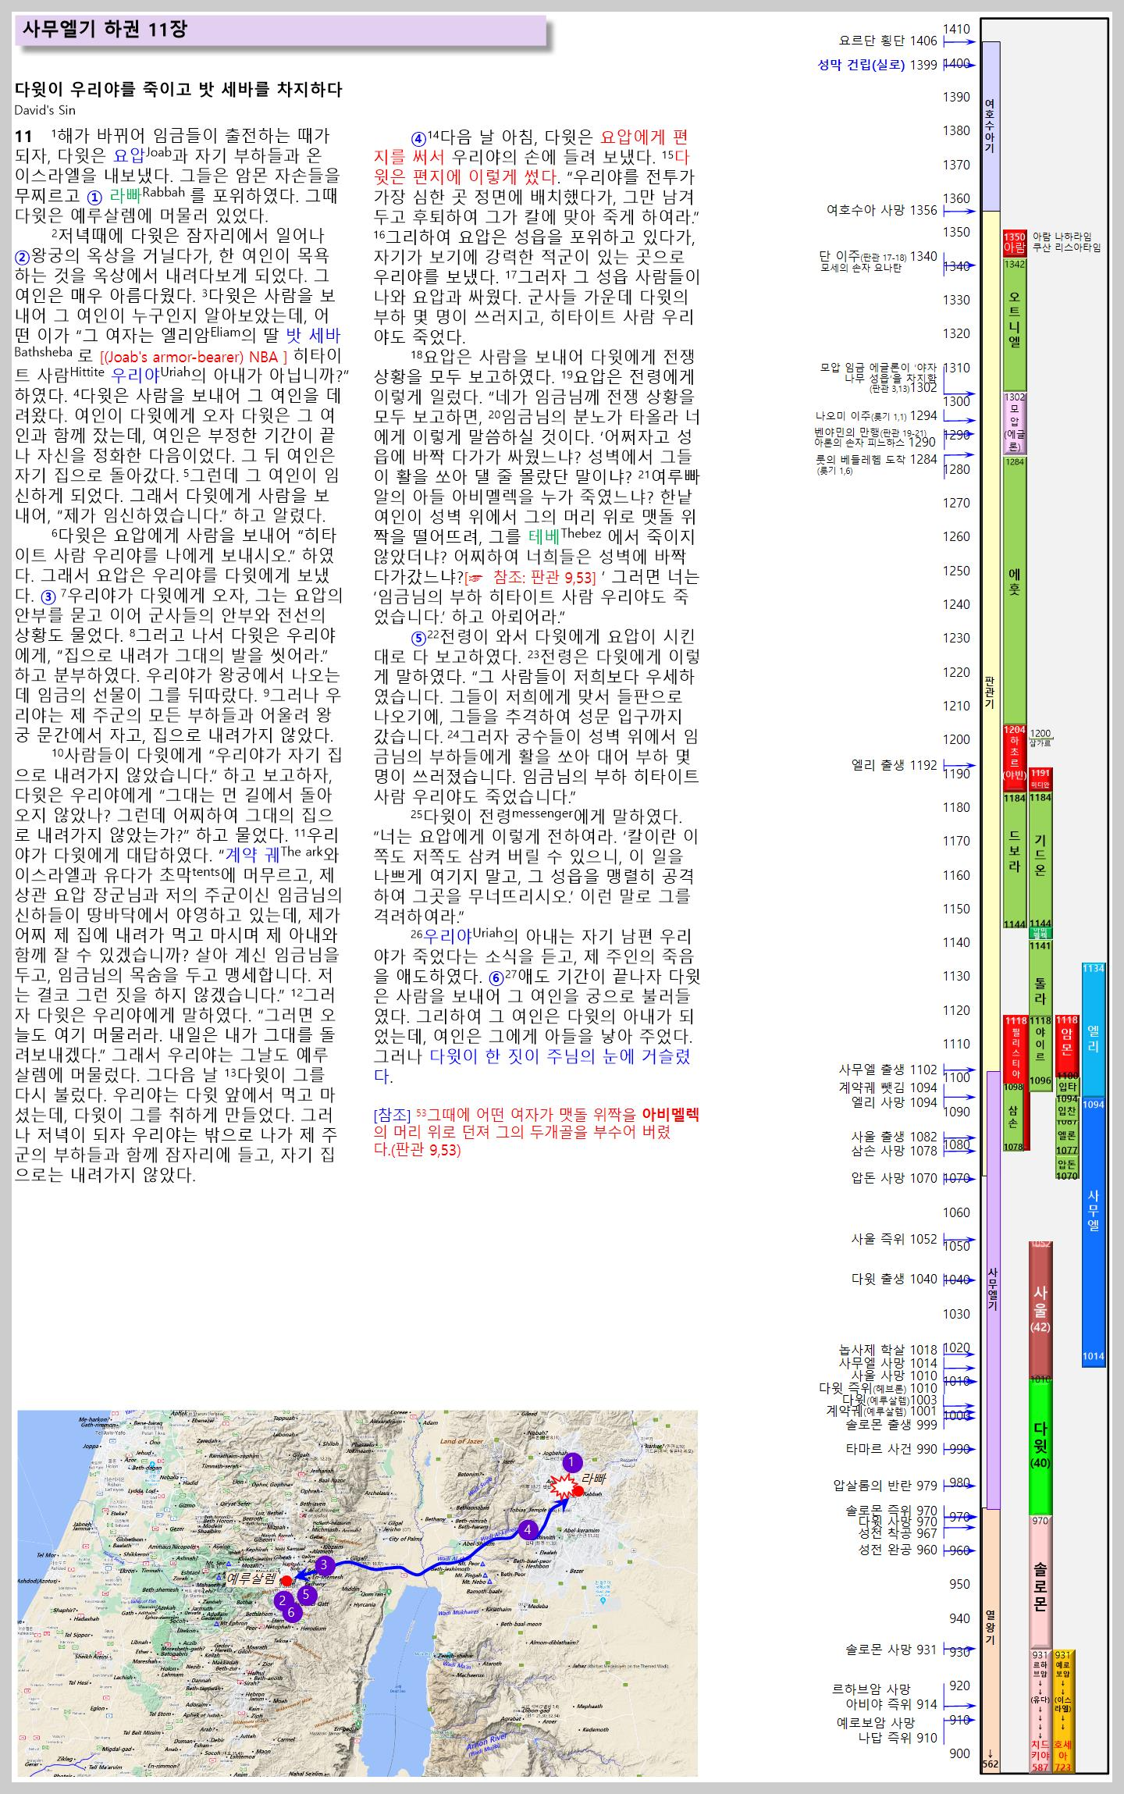Click the green place name 테베

pyautogui.click(x=544, y=537)
